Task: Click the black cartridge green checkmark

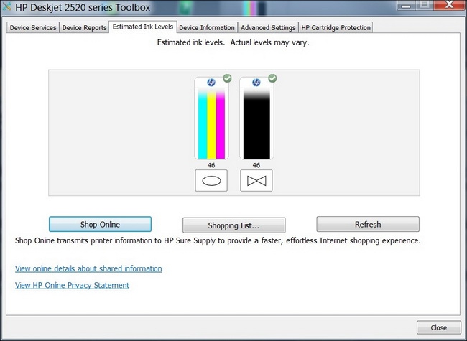Action: tap(272, 78)
